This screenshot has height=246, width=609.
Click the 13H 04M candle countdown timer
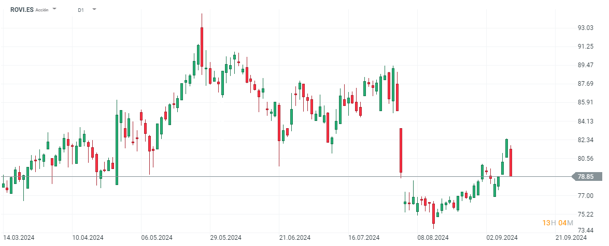pyautogui.click(x=558, y=223)
